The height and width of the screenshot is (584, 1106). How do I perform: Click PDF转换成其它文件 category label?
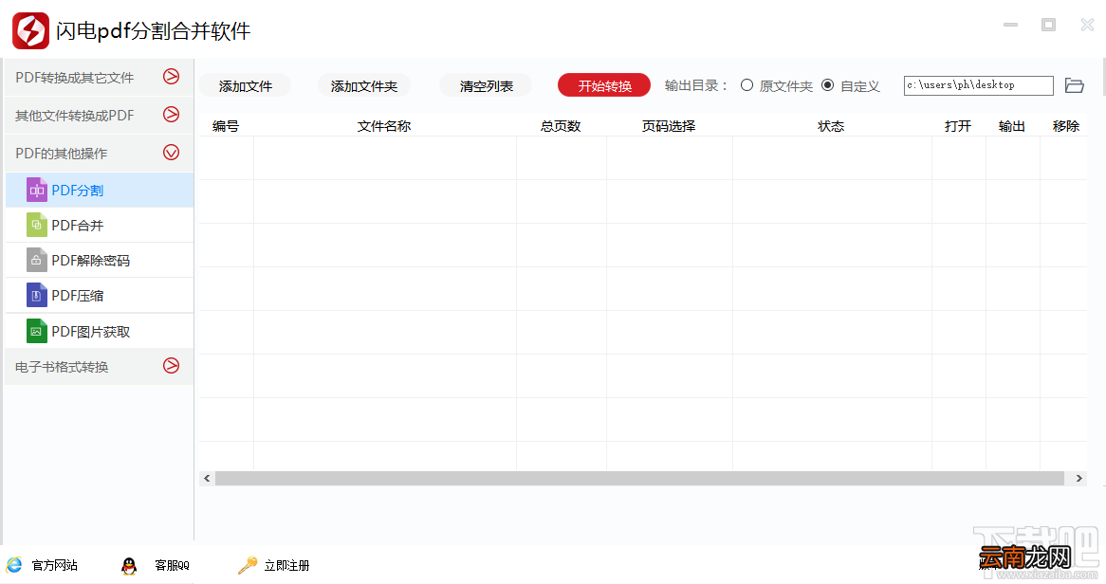tap(75, 78)
